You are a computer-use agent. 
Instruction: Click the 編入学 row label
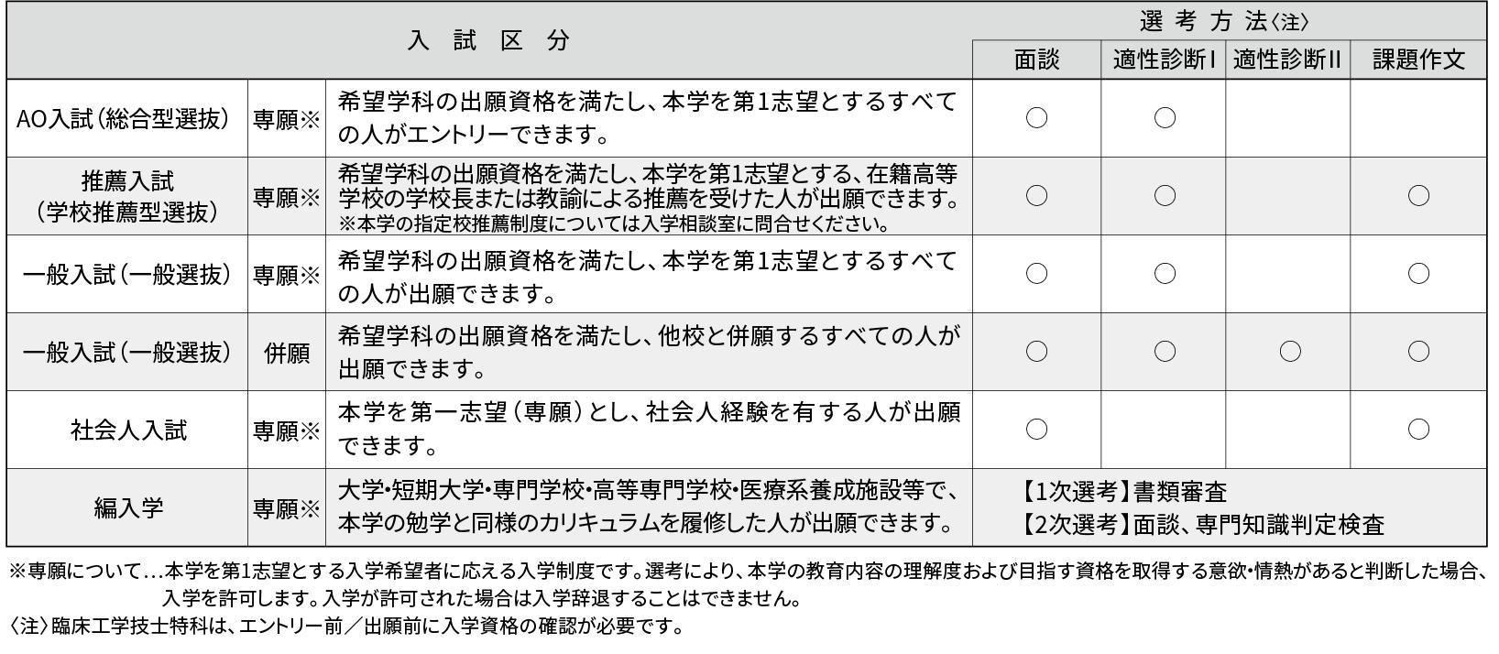coord(128,507)
